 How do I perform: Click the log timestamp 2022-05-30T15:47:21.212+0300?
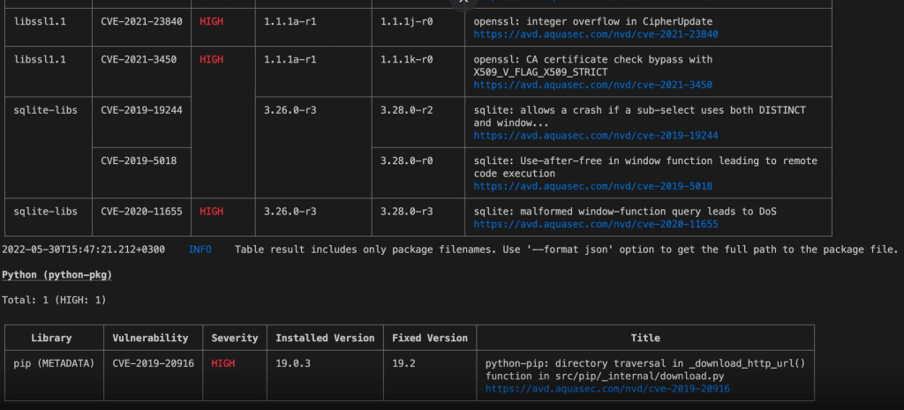click(84, 250)
